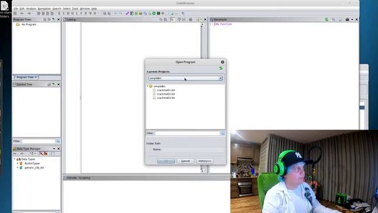Click the Filter field in Open Program dialog

(187, 133)
